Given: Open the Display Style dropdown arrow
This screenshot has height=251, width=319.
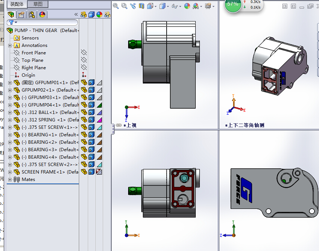Looking at the screenshot, I should pyautogui.click(x=168, y=7).
